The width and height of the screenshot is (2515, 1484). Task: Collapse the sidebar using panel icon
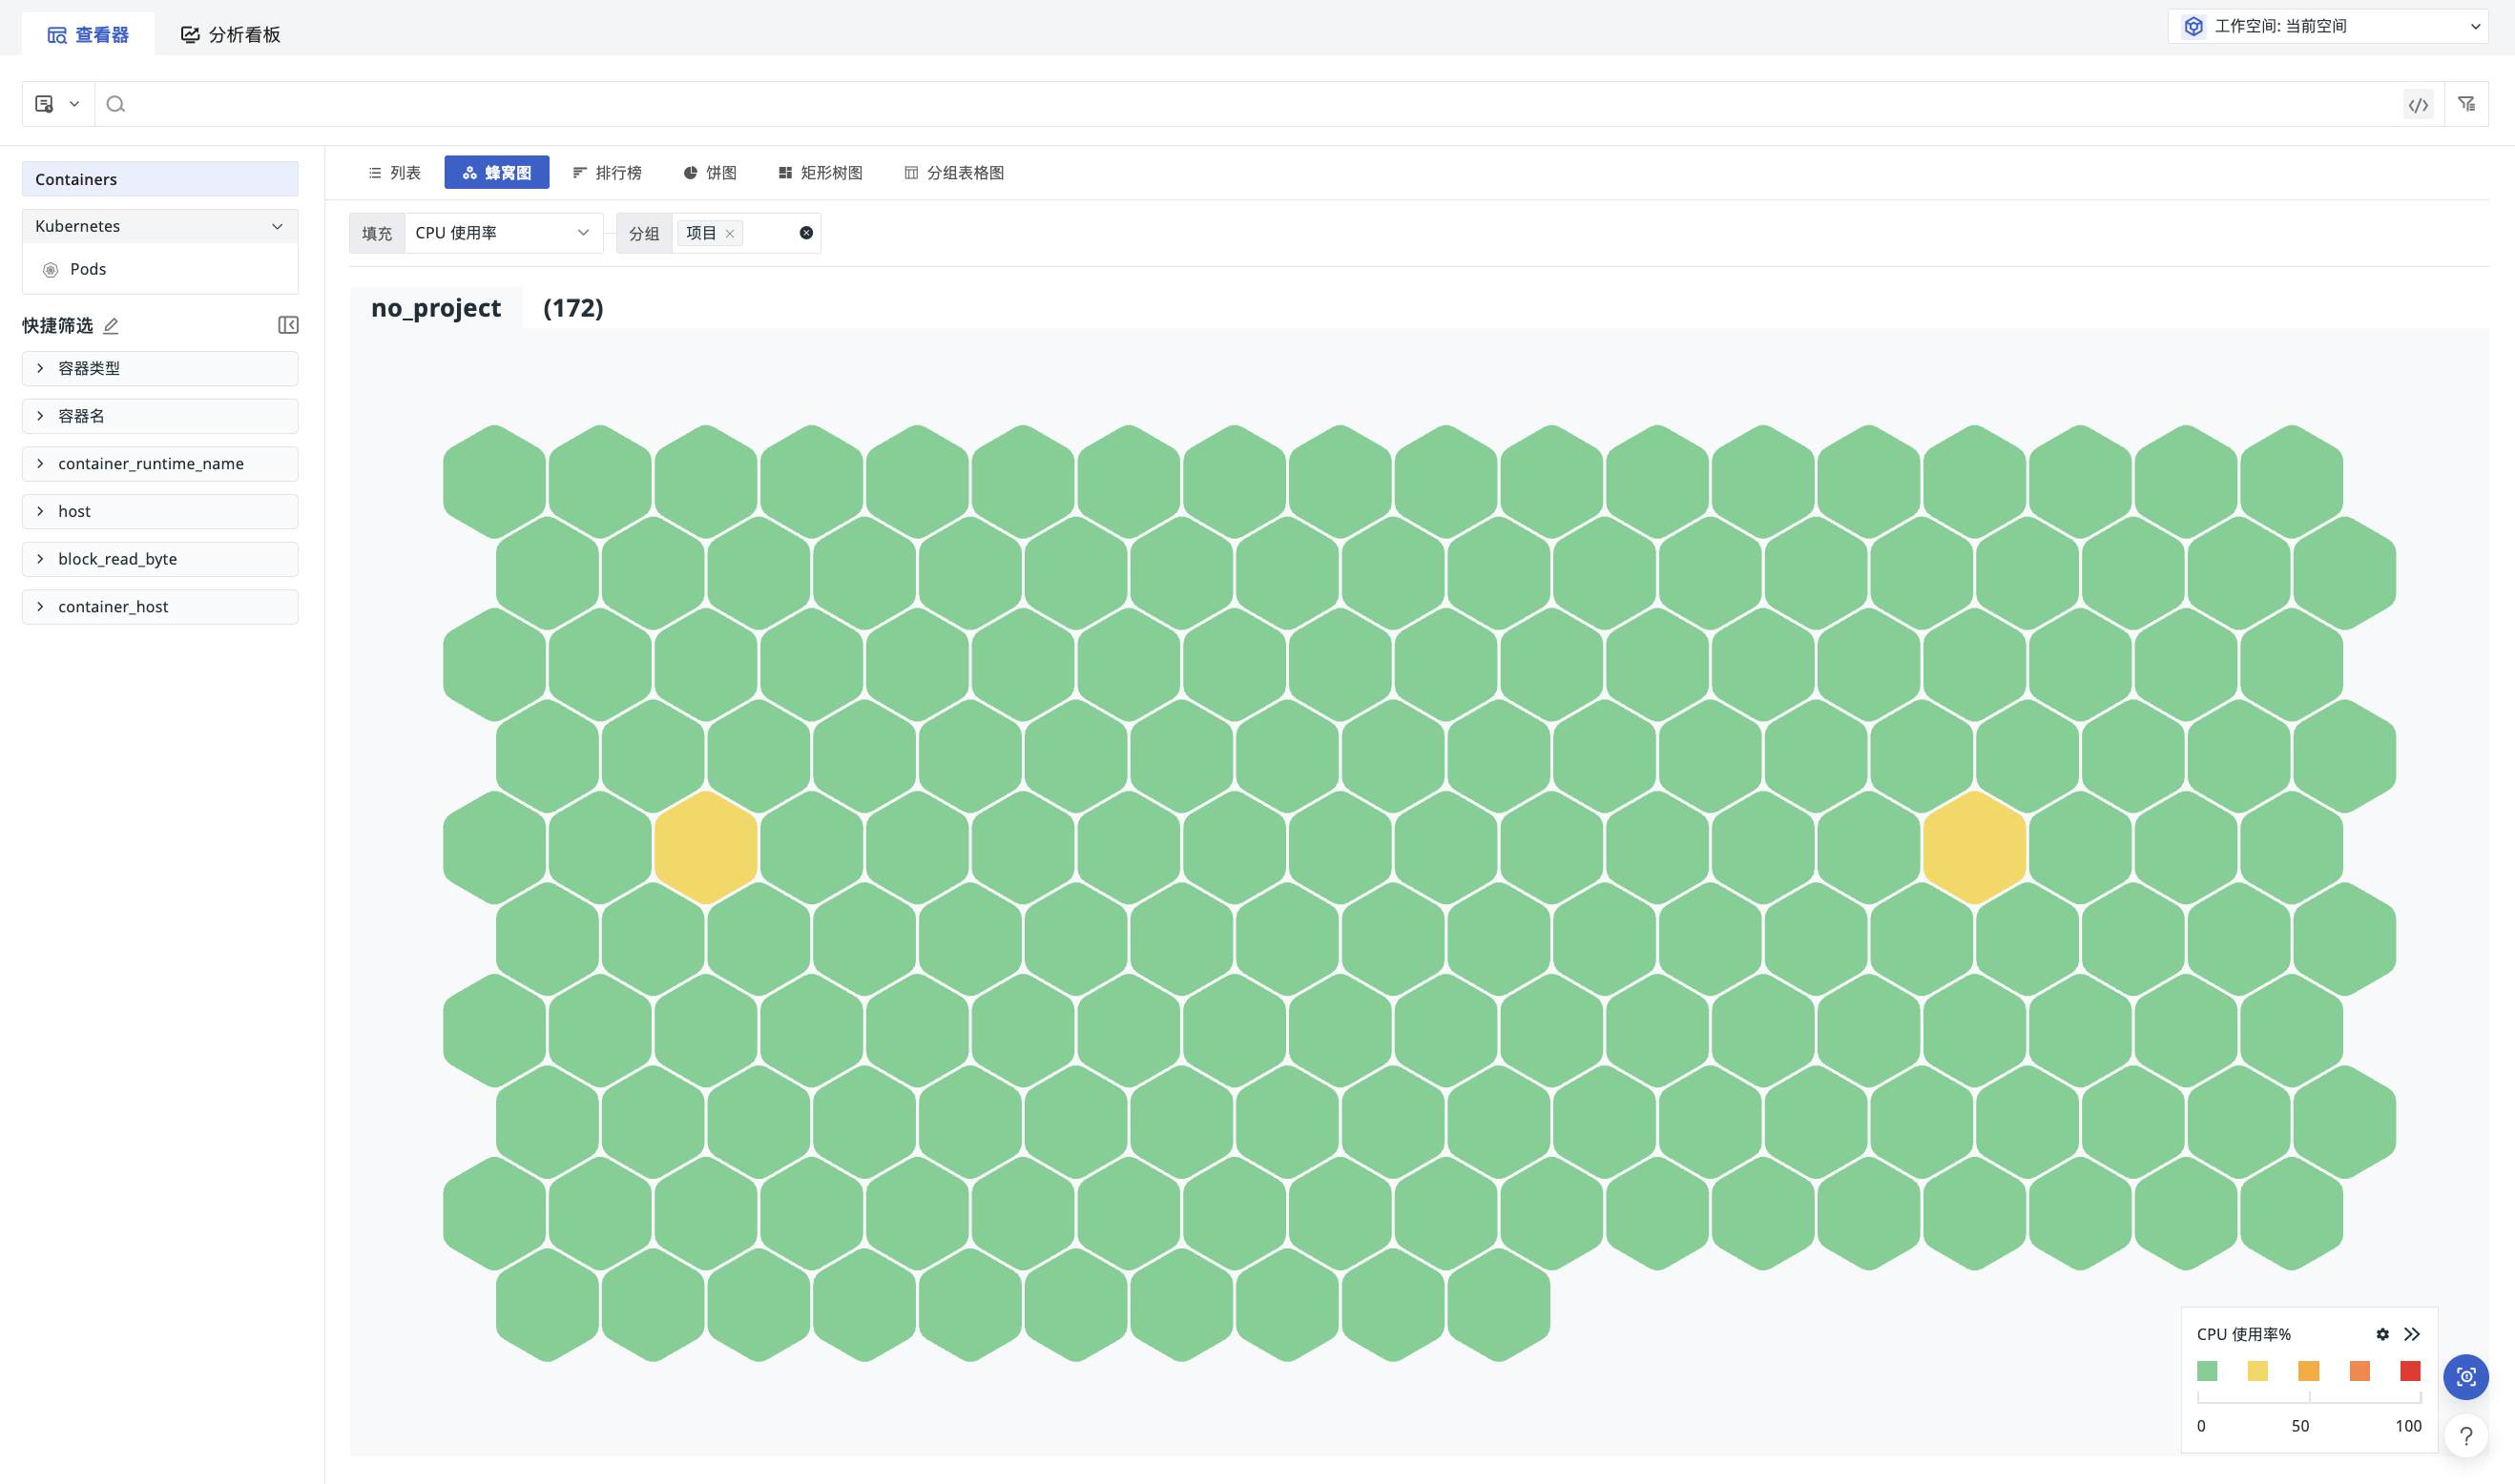[288, 325]
